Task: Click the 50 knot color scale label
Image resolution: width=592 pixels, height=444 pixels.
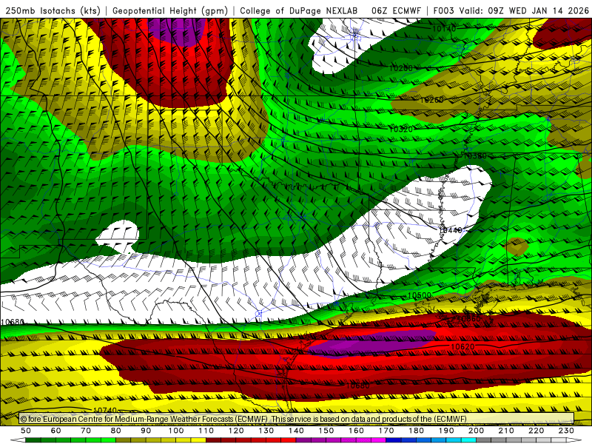Action: click(x=26, y=431)
